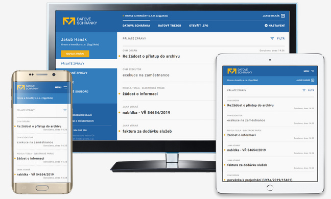This screenshot has height=199, width=331.
Task: Click the Napsat zprávu button
Action: tap(75, 54)
